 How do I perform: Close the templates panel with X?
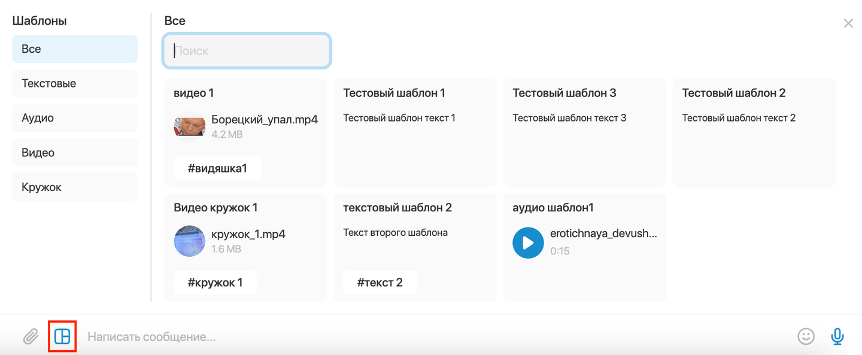pos(848,23)
